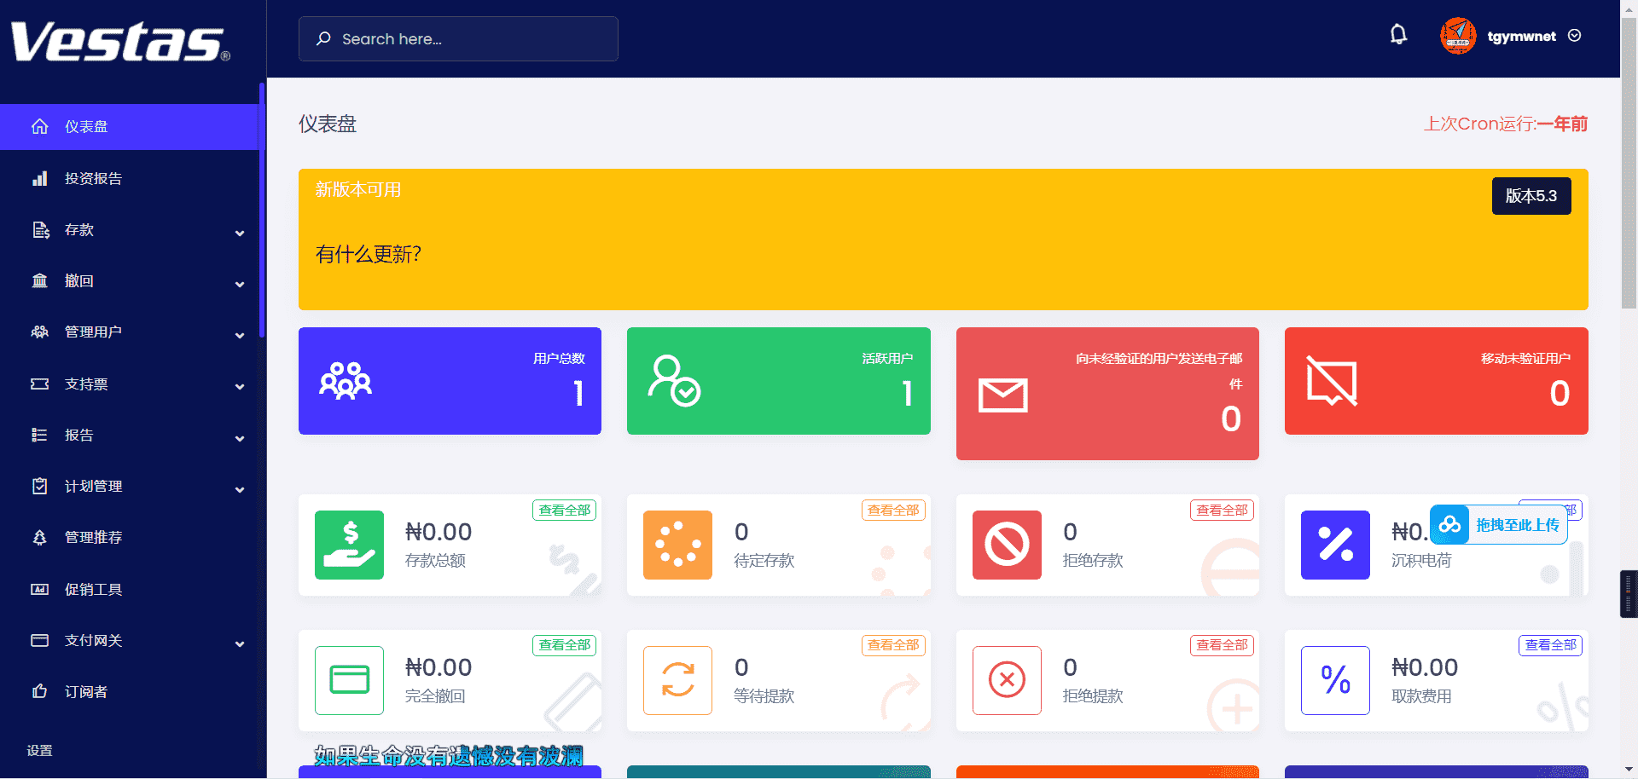1638x779 pixels.
Task: Click the envelope icon on red card
Action: (x=1002, y=395)
